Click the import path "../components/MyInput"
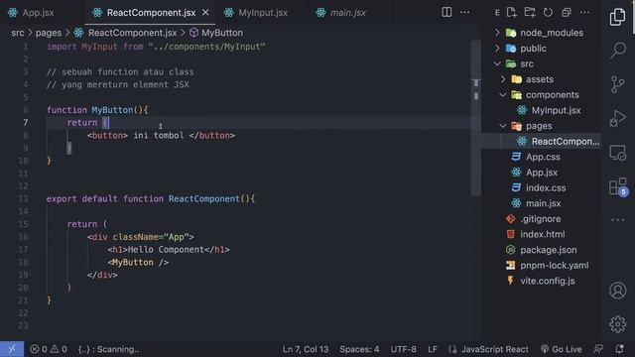635x357 pixels. pos(206,47)
